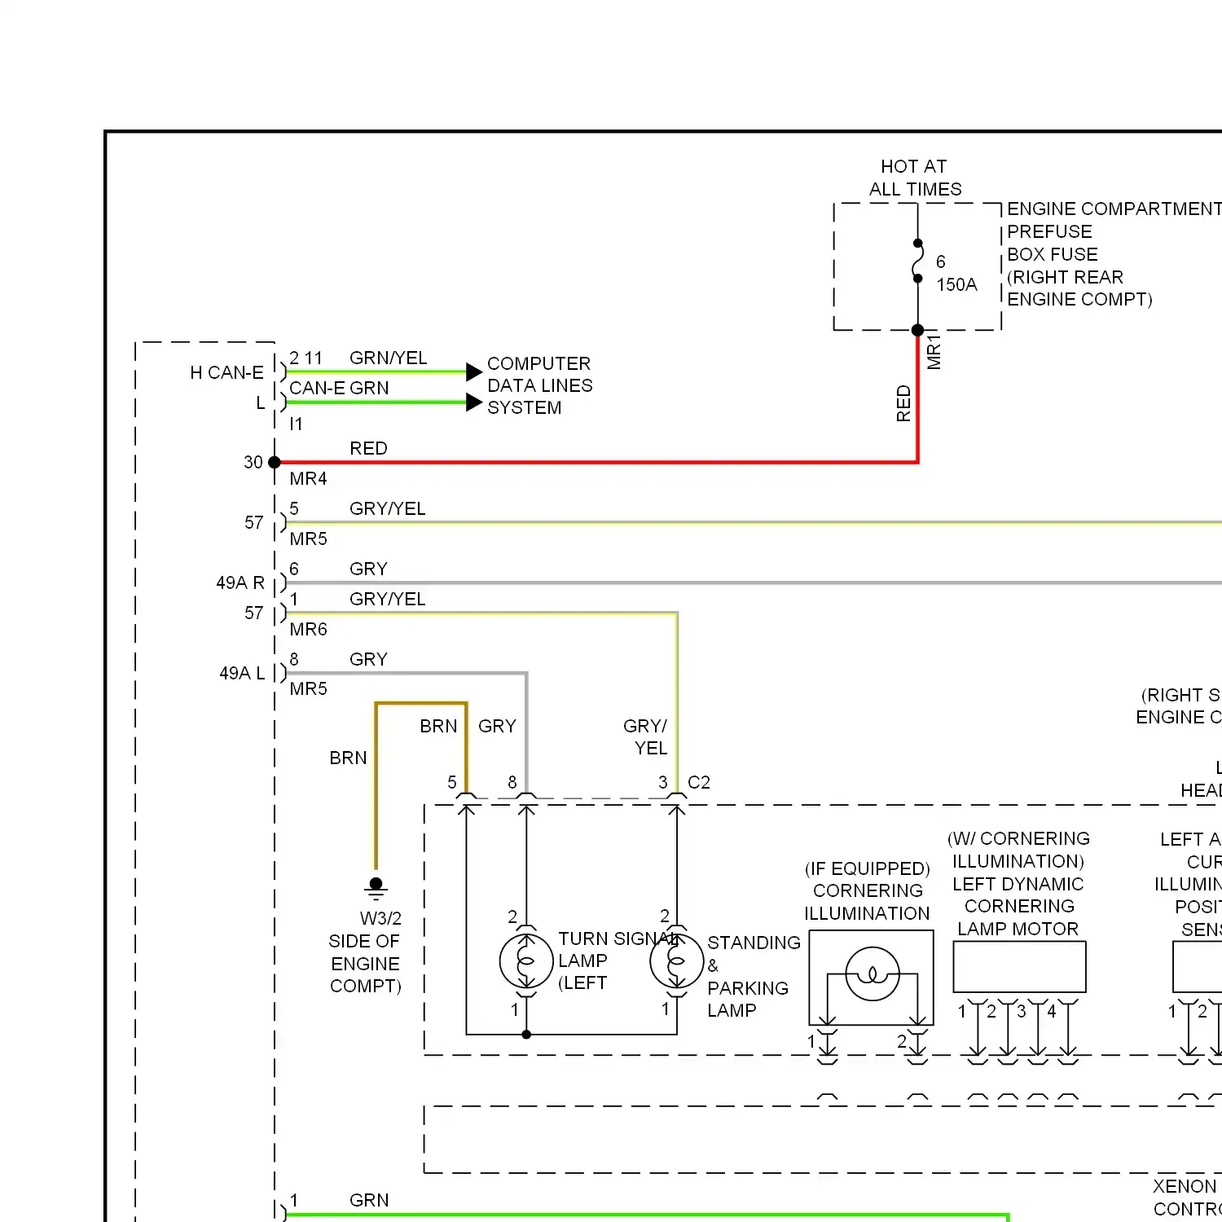Click 'GRY' label on the 49A L wire
The image size is (1222, 1222).
tap(368, 659)
